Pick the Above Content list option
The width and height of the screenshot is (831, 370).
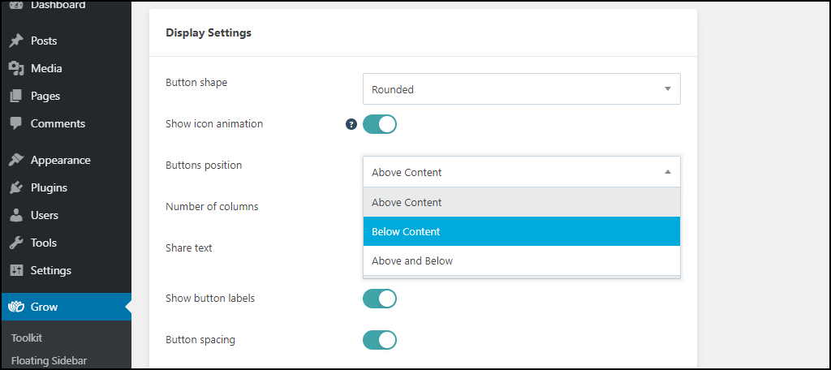522,203
